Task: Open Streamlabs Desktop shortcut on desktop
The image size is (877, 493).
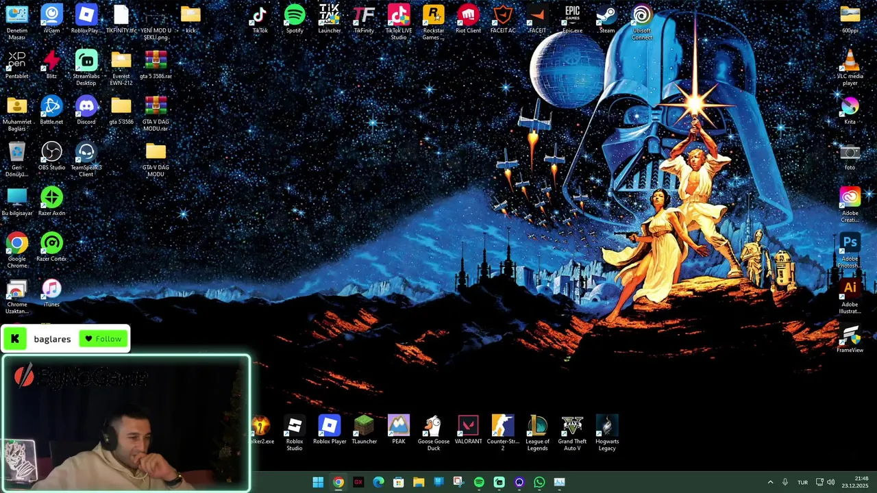Action: coord(86,67)
